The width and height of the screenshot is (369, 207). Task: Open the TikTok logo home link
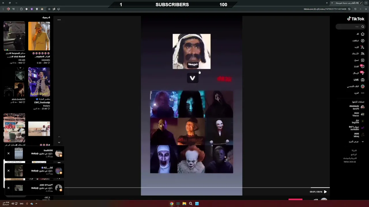(x=356, y=19)
